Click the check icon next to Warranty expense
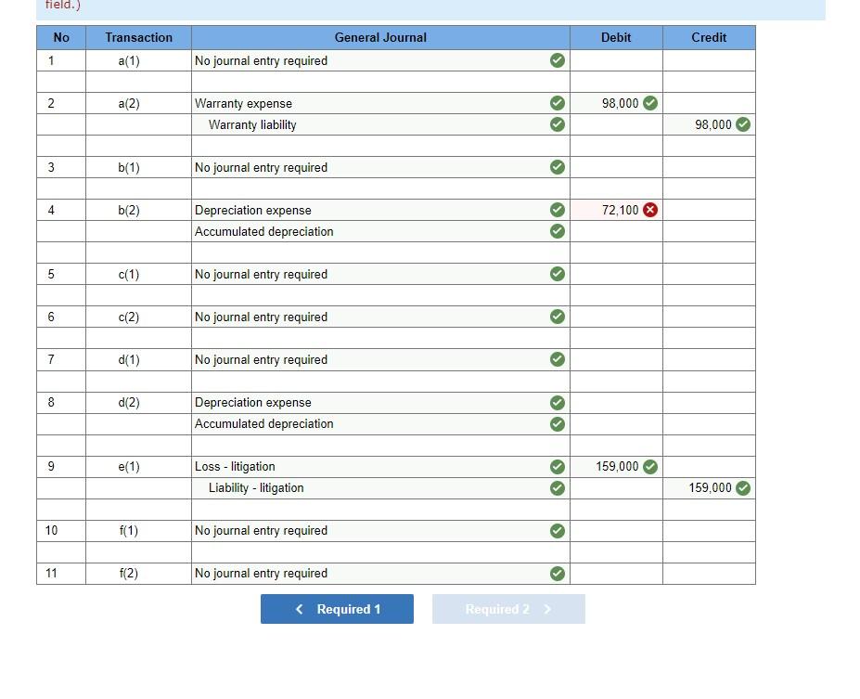860x699 pixels. point(558,103)
